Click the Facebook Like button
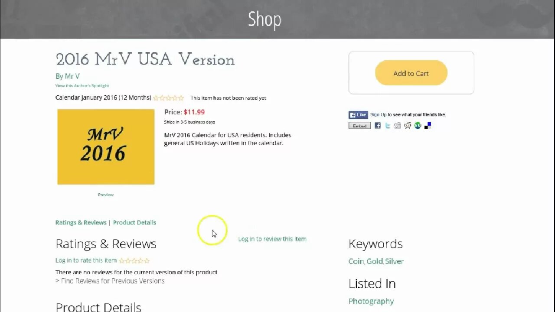The image size is (555, 312). tap(359, 115)
